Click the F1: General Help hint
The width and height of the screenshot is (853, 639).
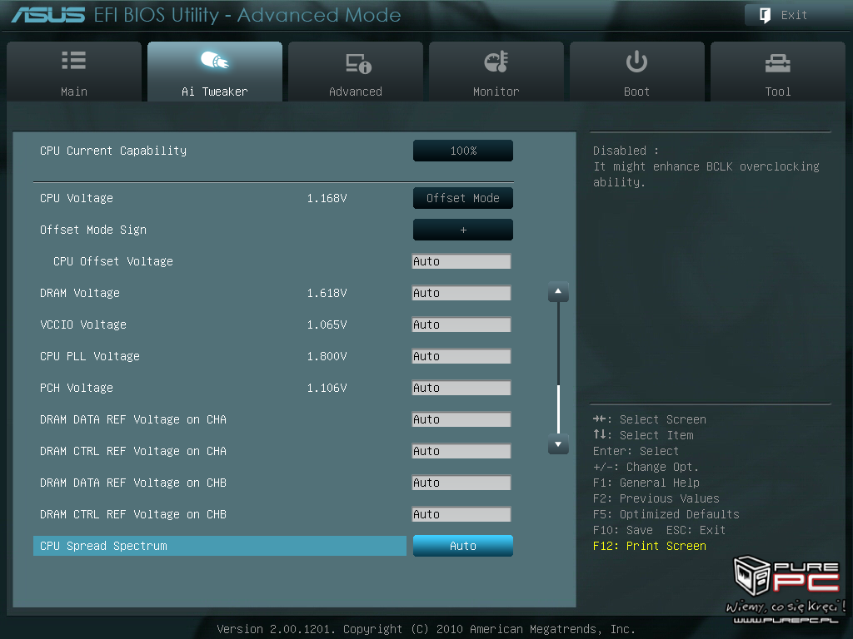point(646,483)
